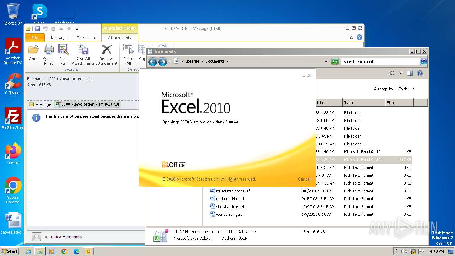Image resolution: width=455 pixels, height=256 pixels.
Task: Sort by the Size column header
Action: 399,103
